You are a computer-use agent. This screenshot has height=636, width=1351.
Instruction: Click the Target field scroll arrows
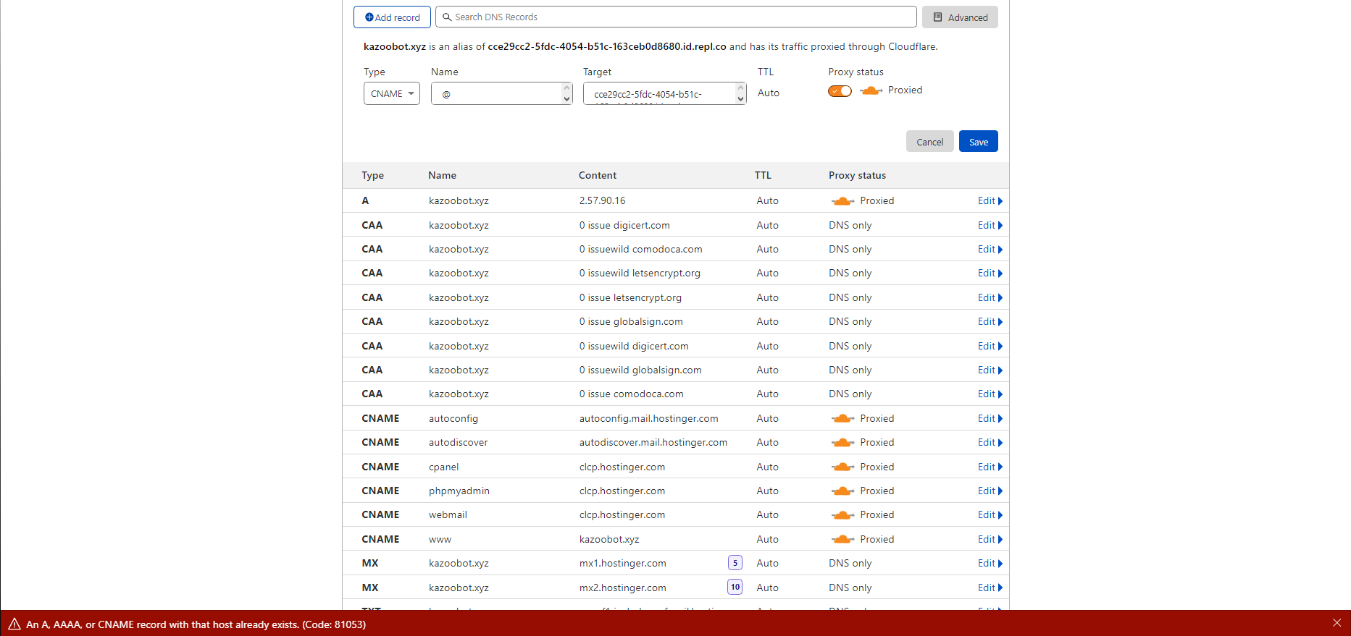(740, 93)
